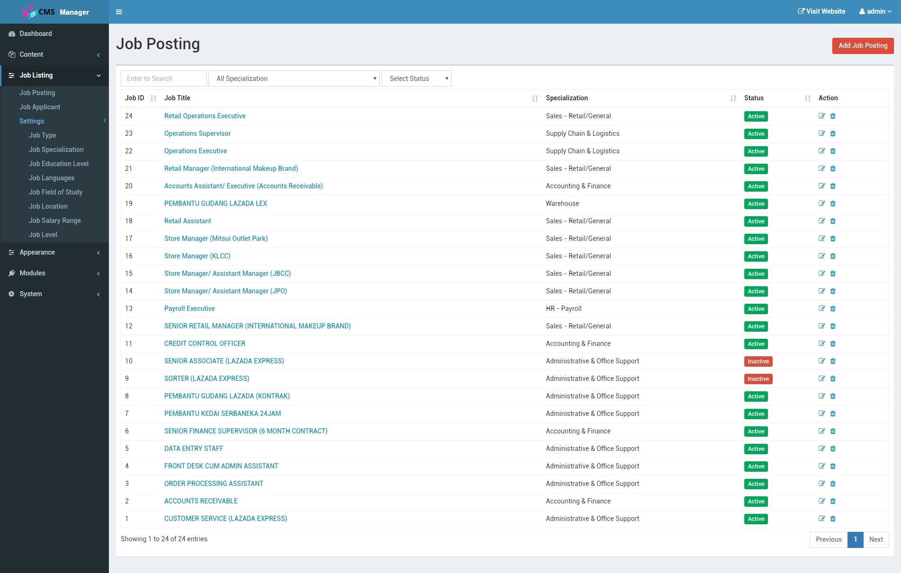Viewport: 901px width, 573px height.
Task: Open the Store Manager (KLCC) job link
Action: (x=197, y=256)
